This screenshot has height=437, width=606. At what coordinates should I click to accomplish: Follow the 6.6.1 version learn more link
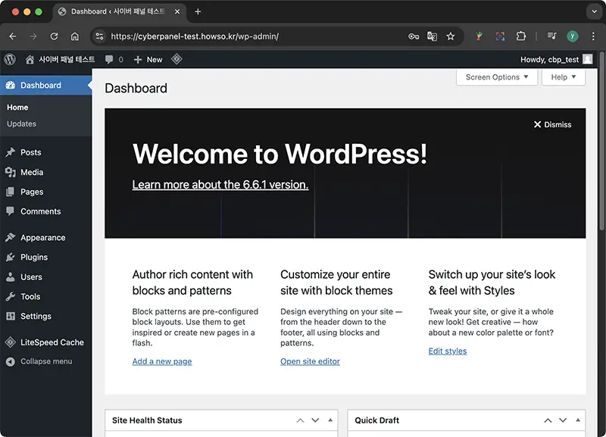[x=220, y=185]
